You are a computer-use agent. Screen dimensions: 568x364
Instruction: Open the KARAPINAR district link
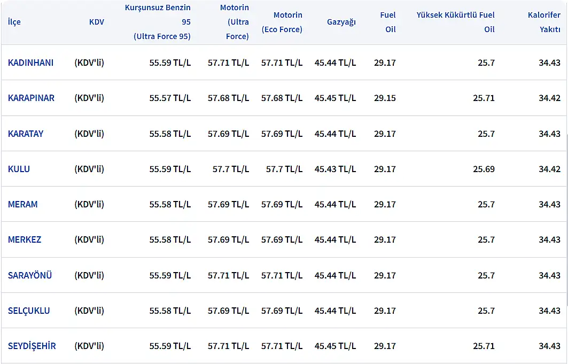[x=31, y=98]
